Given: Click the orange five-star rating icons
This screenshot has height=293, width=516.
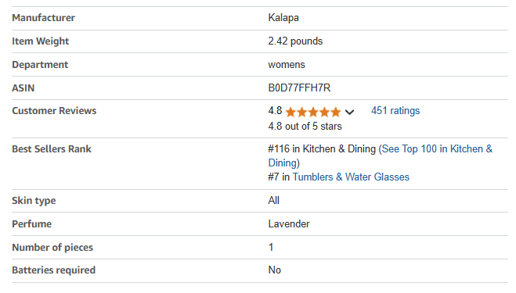Looking at the screenshot, I should pos(313,112).
